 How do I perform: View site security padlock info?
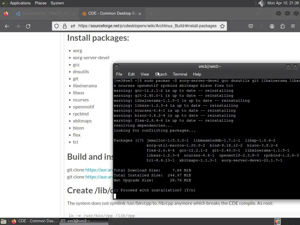click(65, 26)
